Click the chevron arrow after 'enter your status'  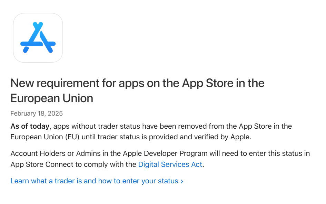coord(182,181)
